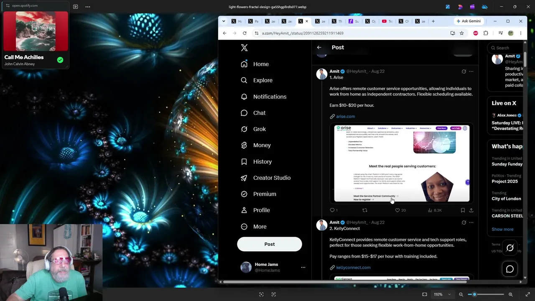The width and height of the screenshot is (535, 301).
Task: Open the floating Grok button
Action: click(510, 248)
